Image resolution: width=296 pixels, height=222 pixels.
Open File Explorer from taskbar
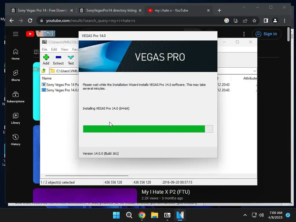point(155,215)
